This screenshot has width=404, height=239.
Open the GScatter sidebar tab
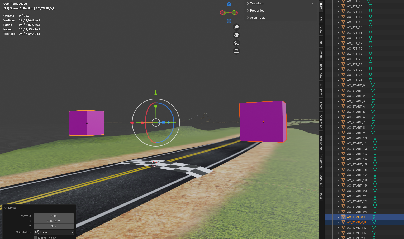(321, 162)
